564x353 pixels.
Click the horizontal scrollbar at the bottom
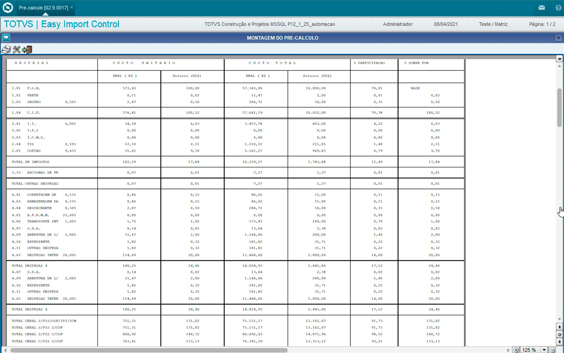(x=149, y=350)
